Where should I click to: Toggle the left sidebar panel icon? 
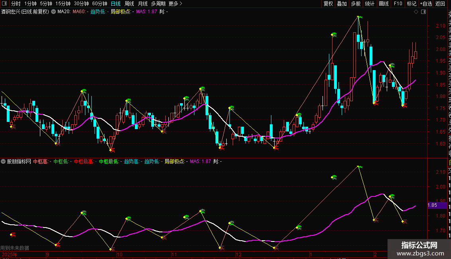pyautogui.click(x=4, y=4)
